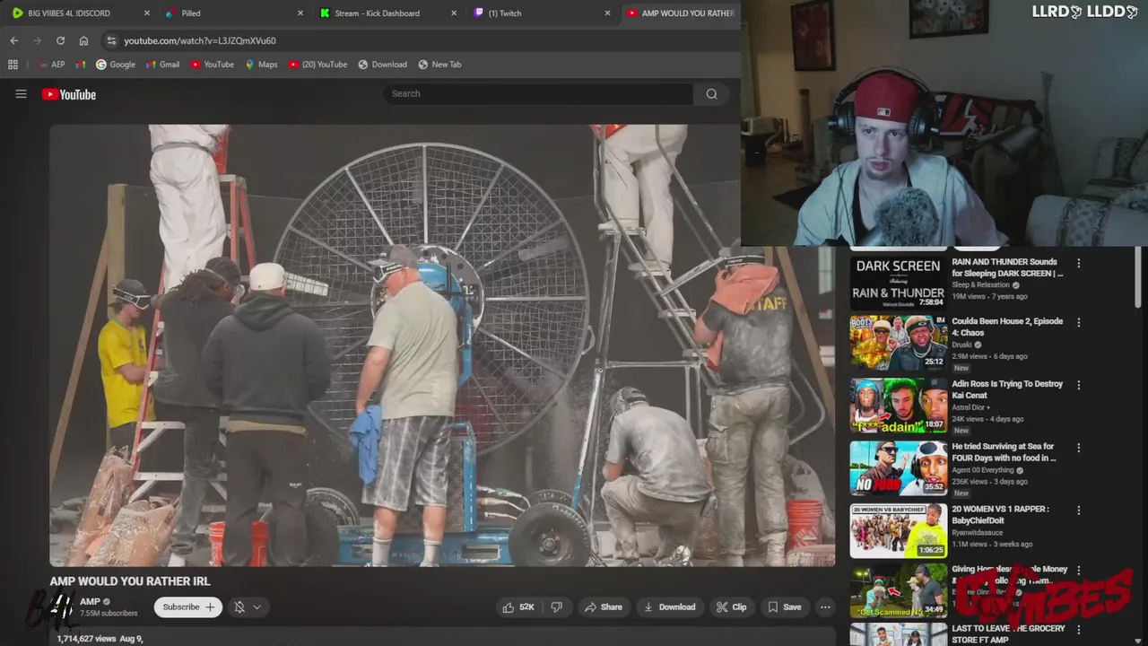Screen dimensions: 1148x646
Task: Reload the current page
Action: tap(60, 40)
